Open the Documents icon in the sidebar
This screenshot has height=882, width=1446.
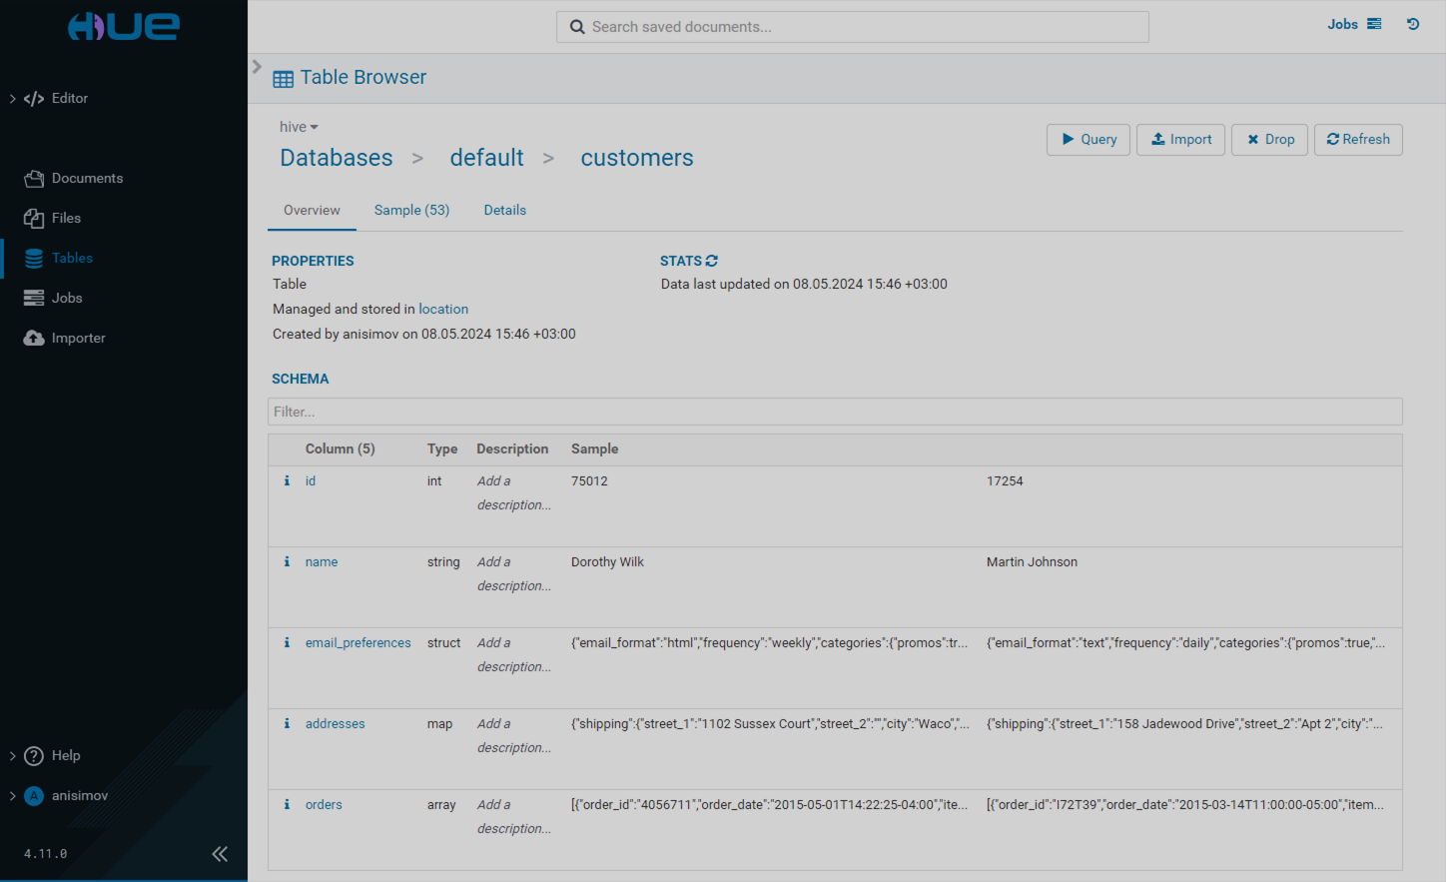(34, 178)
